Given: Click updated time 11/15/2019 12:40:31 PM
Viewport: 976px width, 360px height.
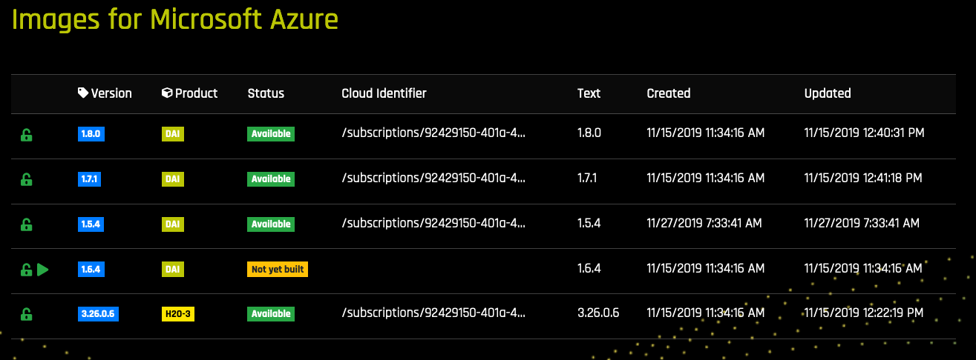Looking at the screenshot, I should click(865, 134).
